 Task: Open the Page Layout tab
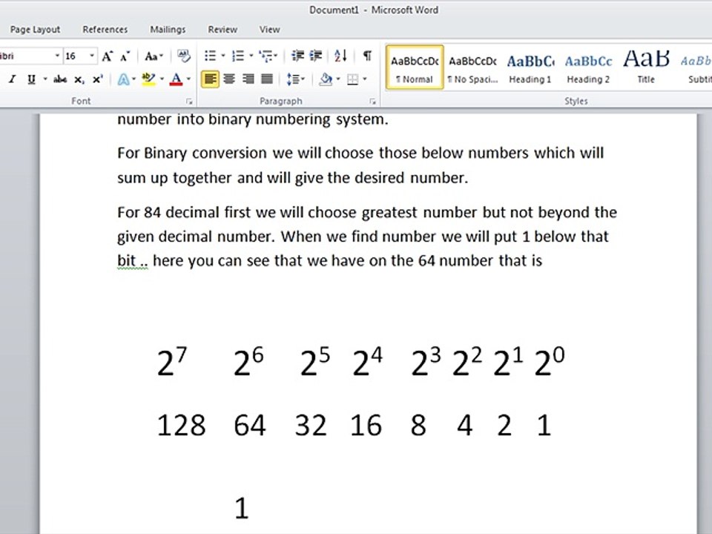pos(35,30)
